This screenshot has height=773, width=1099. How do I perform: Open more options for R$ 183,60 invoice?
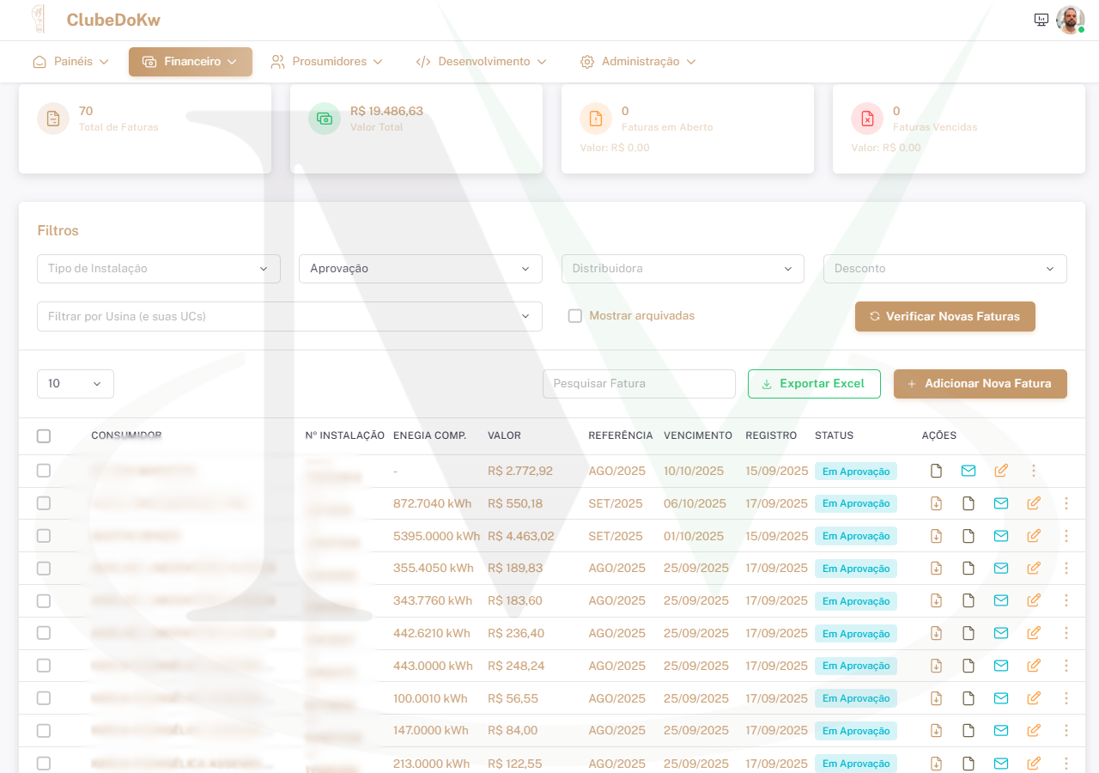[1066, 600]
